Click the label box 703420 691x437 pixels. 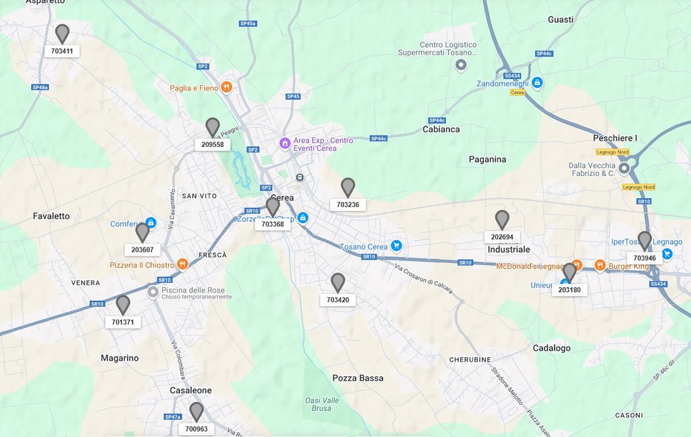coord(338,299)
